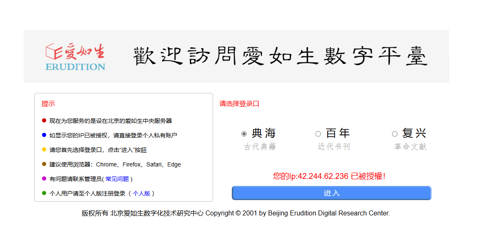
Task: Click the magenta bullet beside 有问题请联系管理员
Action: tap(44, 178)
